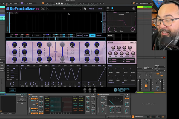Go to the previous preset arrow

click(48, 9)
